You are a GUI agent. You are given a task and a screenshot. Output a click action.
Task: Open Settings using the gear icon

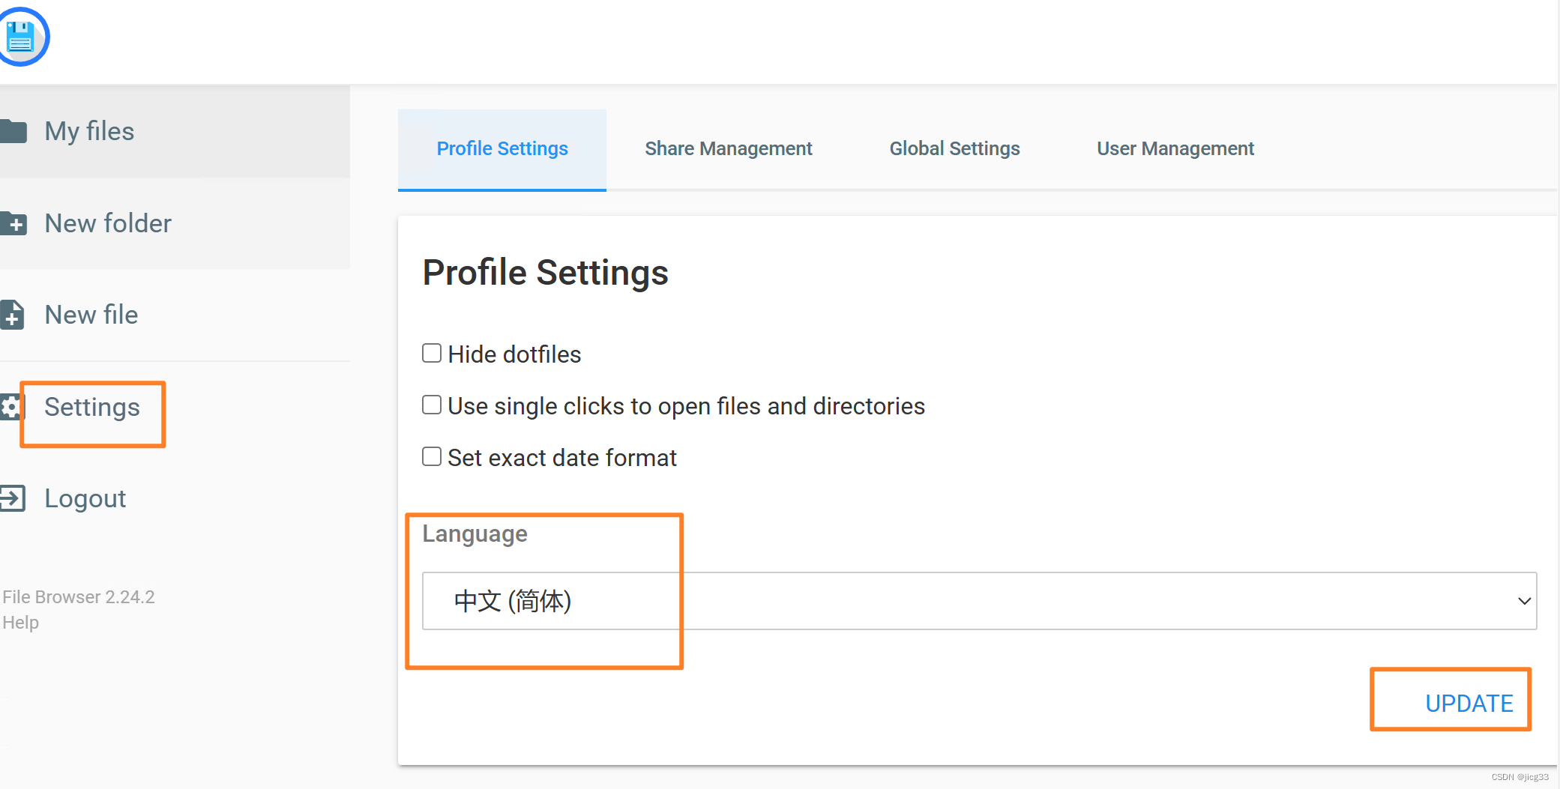tap(9, 406)
